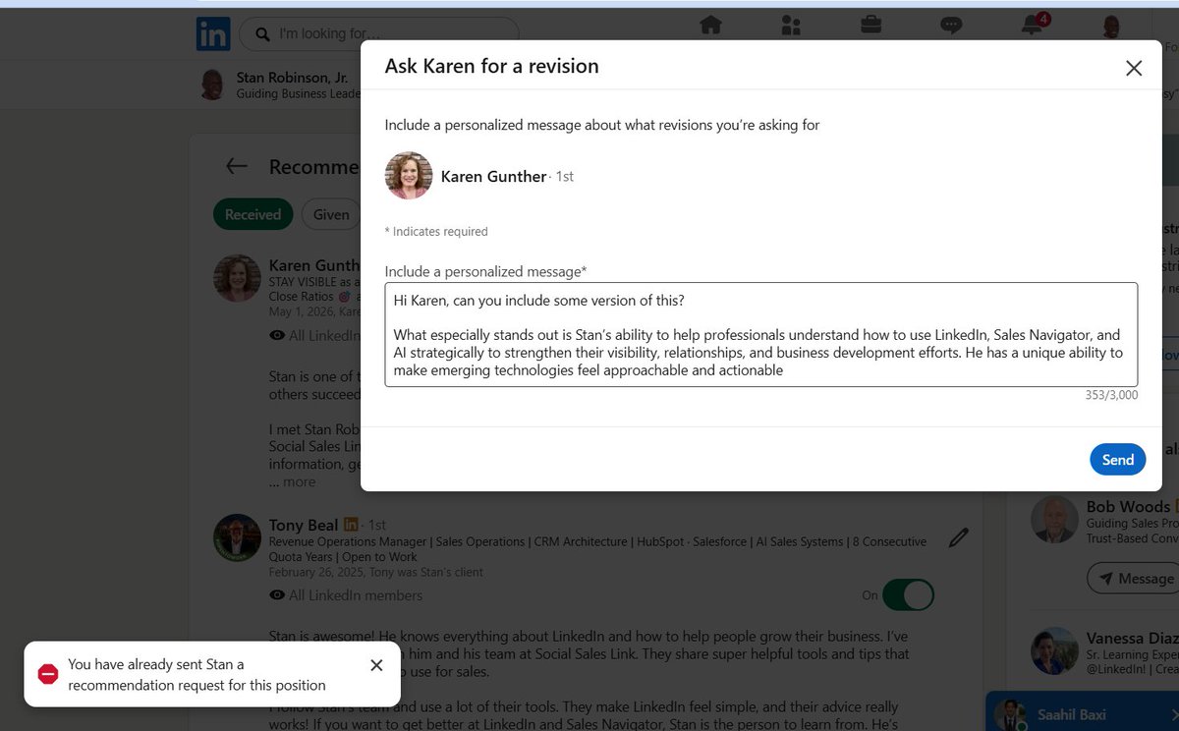
Task: Open the Jobs briefcase icon
Action: pyautogui.click(x=871, y=26)
